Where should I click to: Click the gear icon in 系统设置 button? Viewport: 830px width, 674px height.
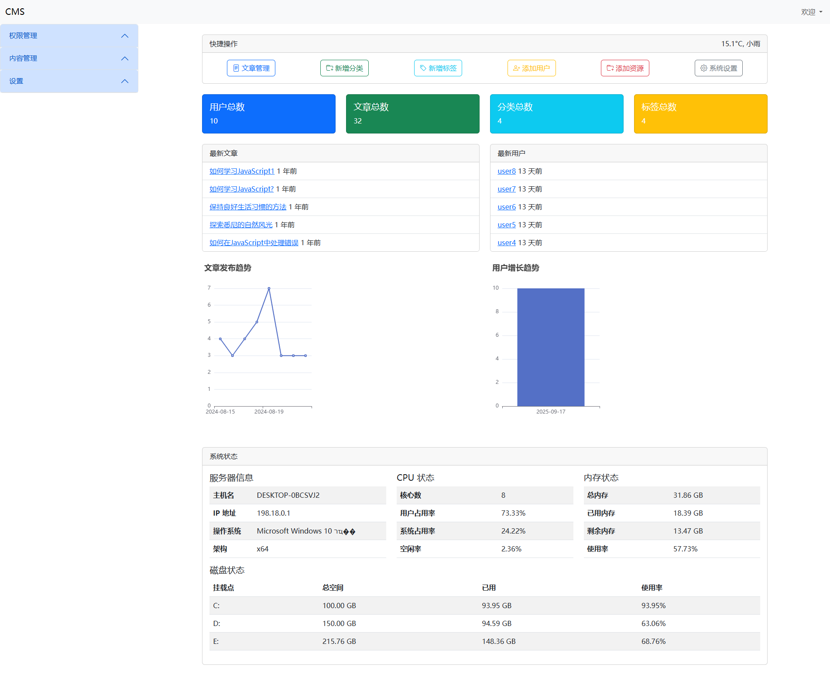703,68
